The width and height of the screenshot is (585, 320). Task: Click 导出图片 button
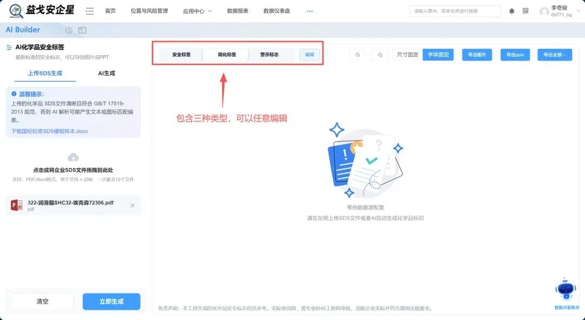pyautogui.click(x=477, y=55)
